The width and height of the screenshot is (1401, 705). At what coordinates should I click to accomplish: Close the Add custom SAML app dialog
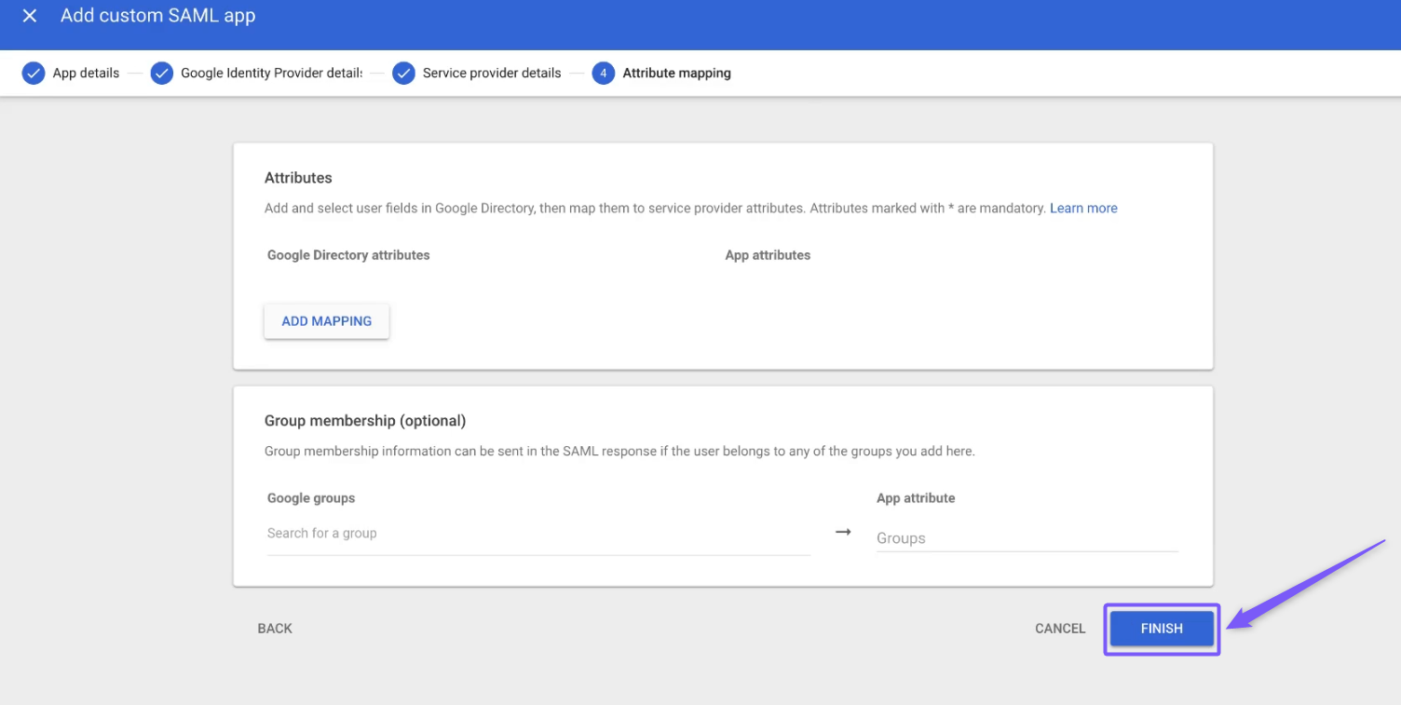[x=30, y=16]
